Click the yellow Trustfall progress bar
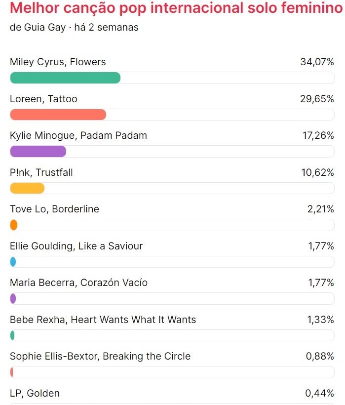 point(27,188)
